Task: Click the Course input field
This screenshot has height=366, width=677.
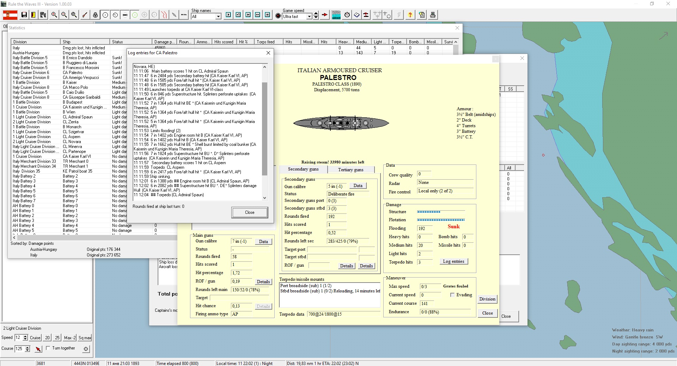Action: pos(19,348)
